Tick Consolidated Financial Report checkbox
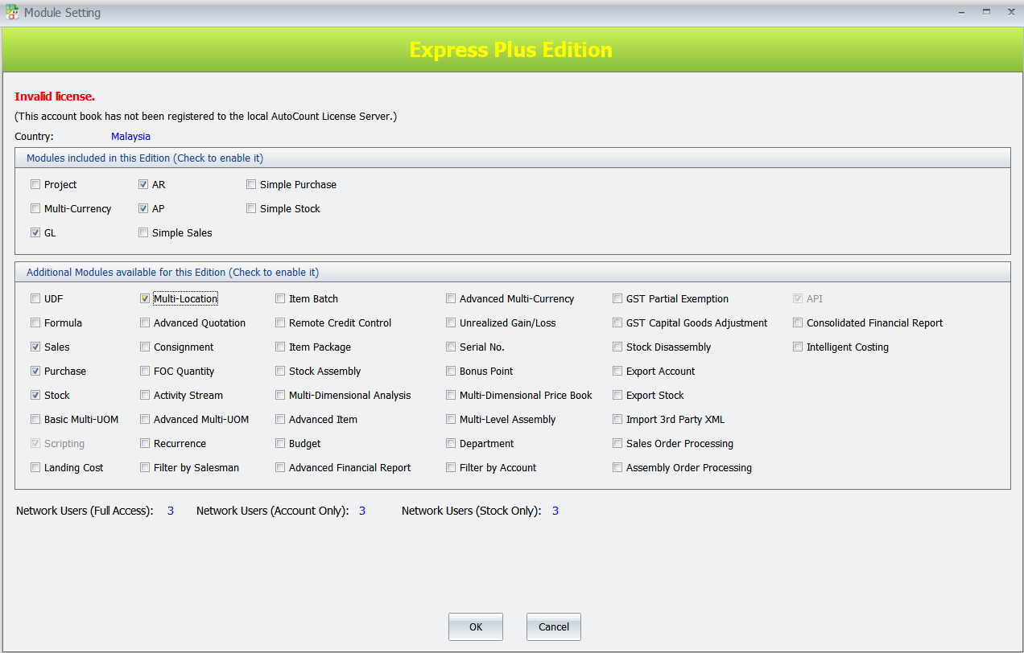 tap(798, 323)
